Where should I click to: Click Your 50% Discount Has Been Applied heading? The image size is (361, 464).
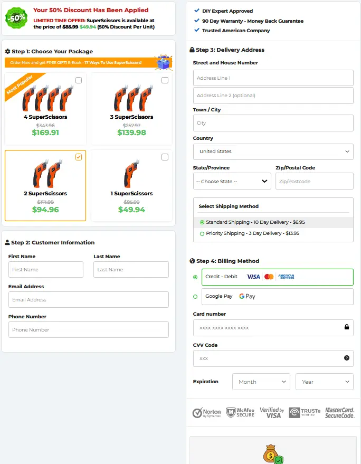pyautogui.click(x=91, y=10)
